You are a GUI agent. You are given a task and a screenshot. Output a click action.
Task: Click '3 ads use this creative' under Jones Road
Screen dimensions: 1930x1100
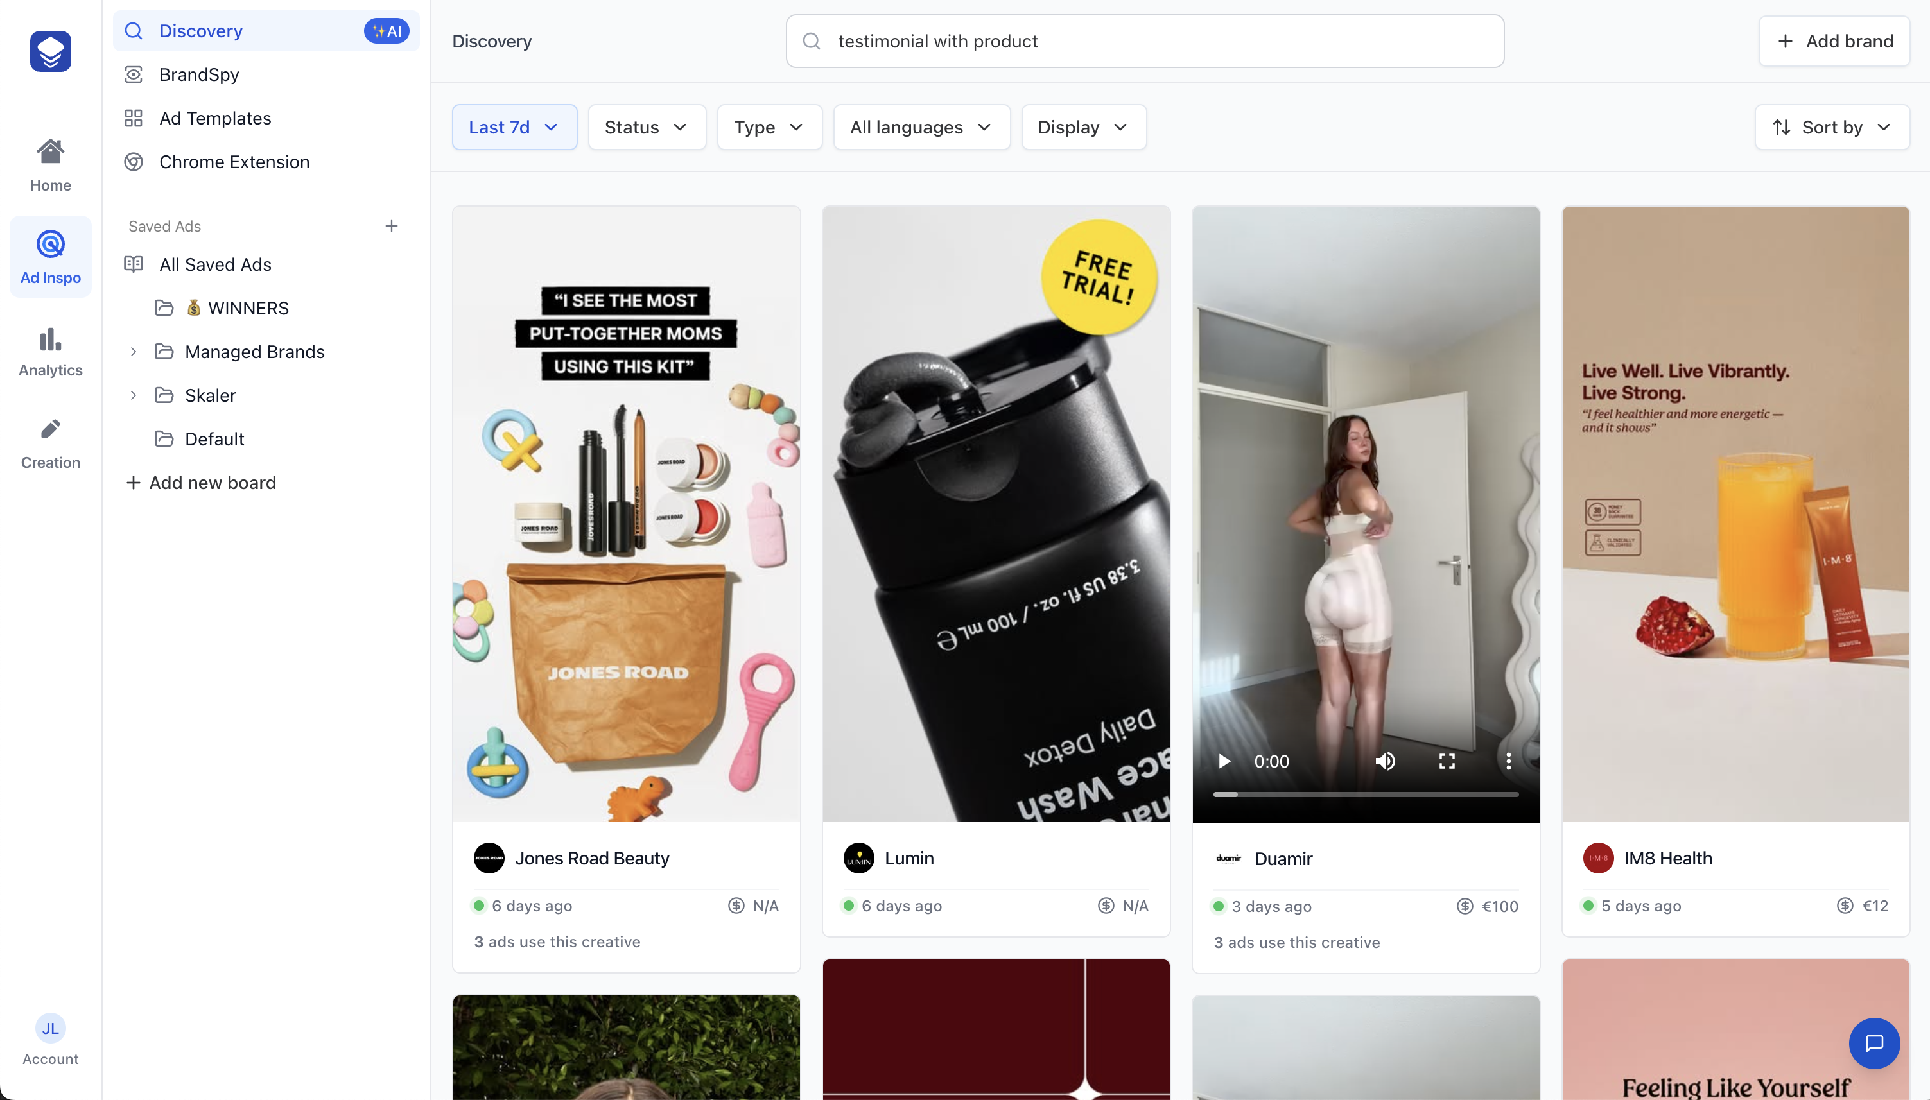coord(557,942)
